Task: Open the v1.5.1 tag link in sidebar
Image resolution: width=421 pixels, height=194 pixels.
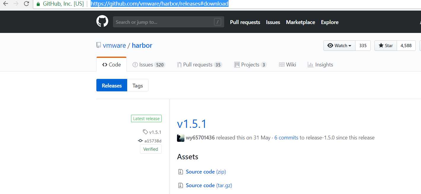Action: pyautogui.click(x=155, y=132)
